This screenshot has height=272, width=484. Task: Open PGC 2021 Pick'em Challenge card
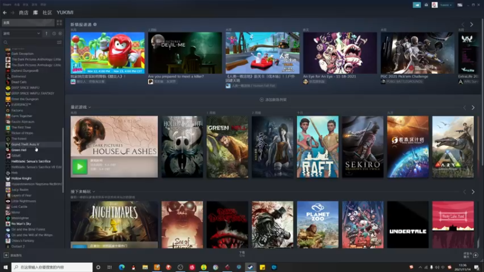pos(417,53)
